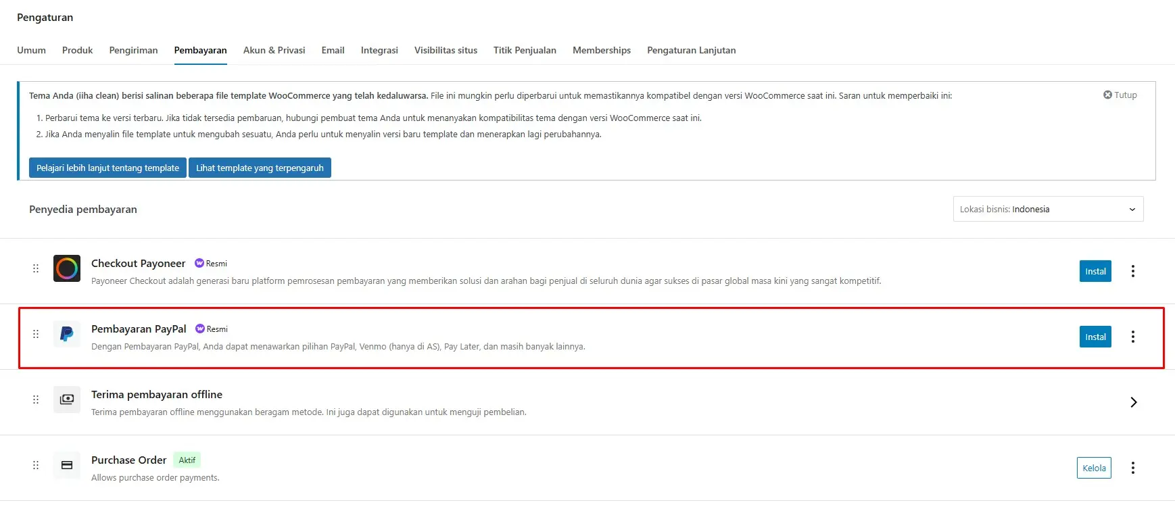Open the Purchase Order options menu (three dots)
Screen dimensions: 1175x507
1133,467
